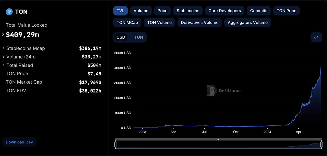Click the range slider top drag bar

click(x=218, y=139)
